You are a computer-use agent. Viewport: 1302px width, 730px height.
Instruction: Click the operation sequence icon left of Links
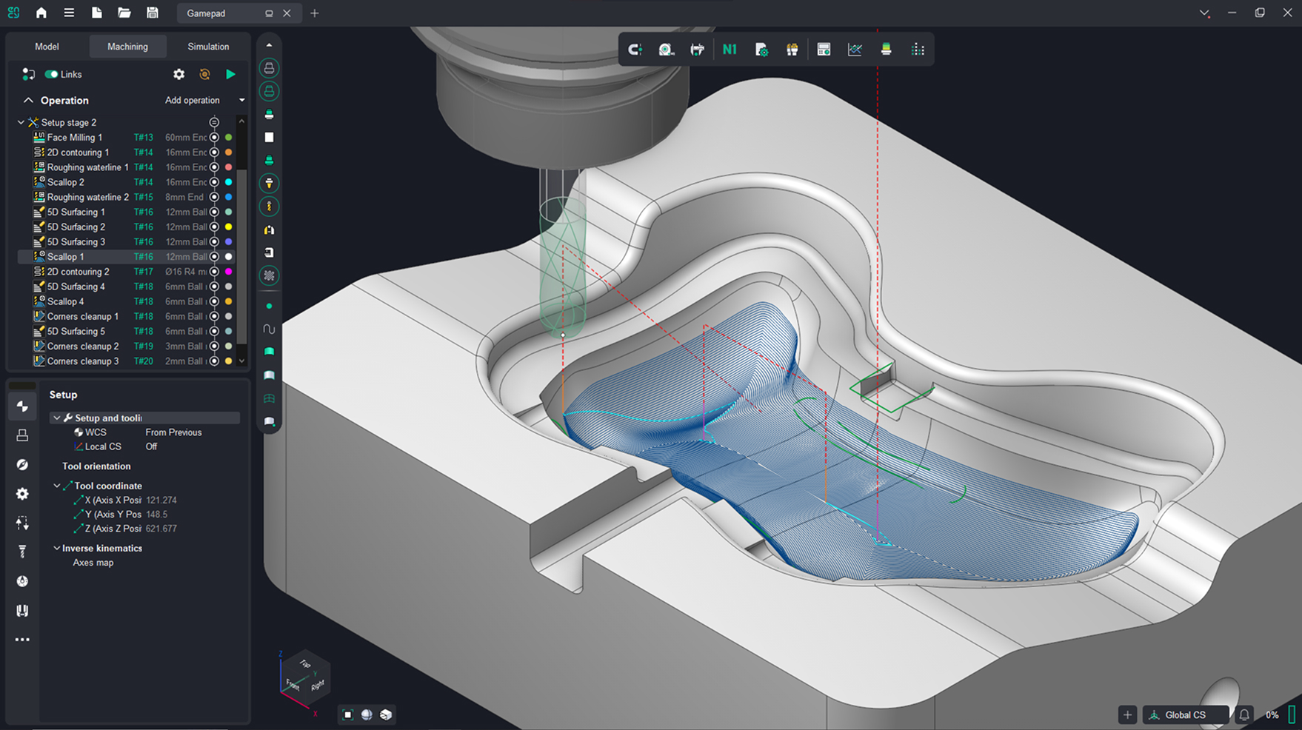pos(28,74)
